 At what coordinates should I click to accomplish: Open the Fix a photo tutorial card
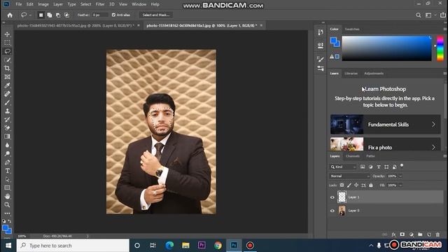coord(386,144)
